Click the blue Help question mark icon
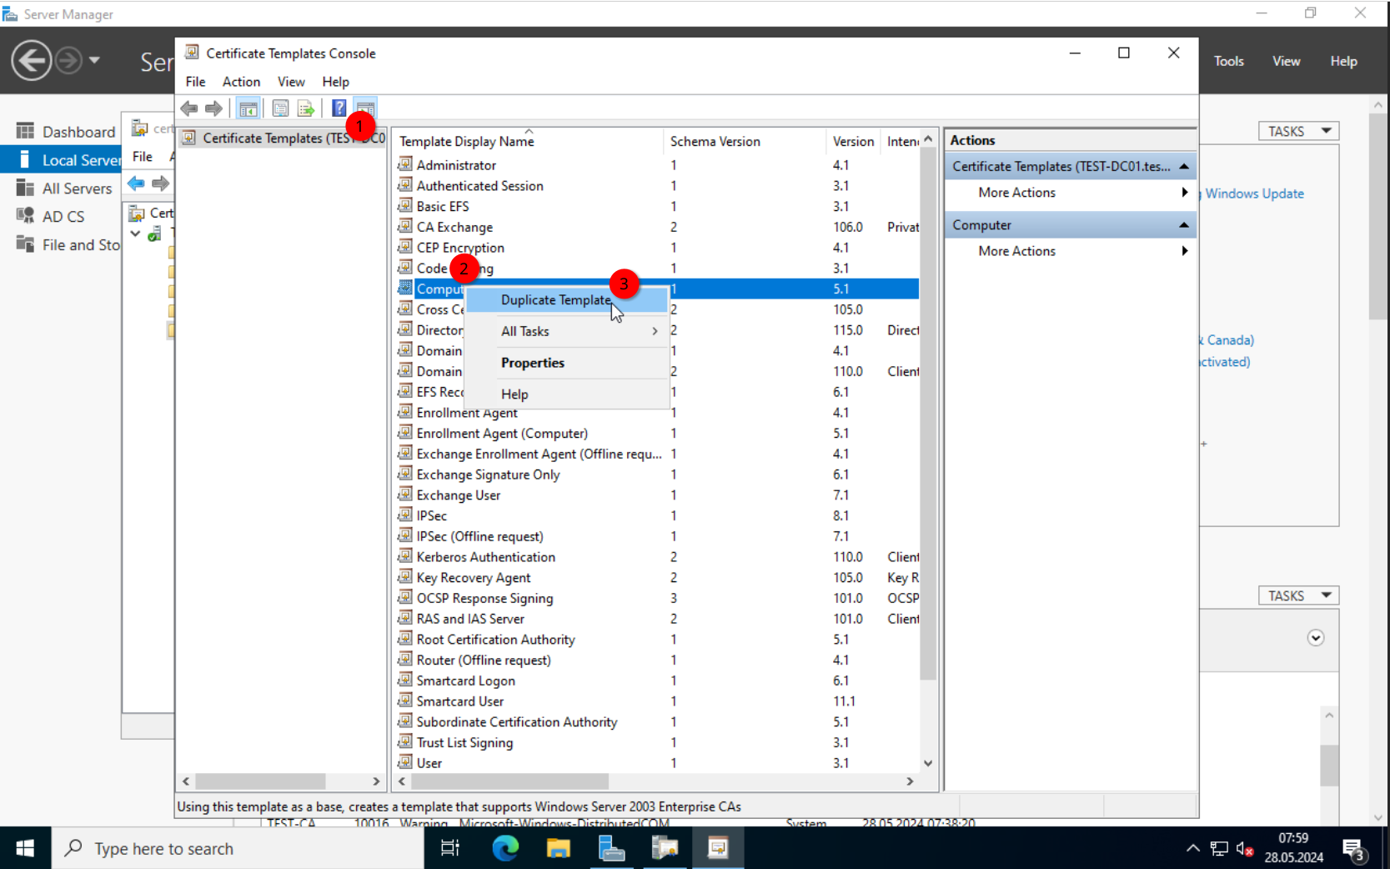This screenshot has width=1390, height=869. [339, 108]
